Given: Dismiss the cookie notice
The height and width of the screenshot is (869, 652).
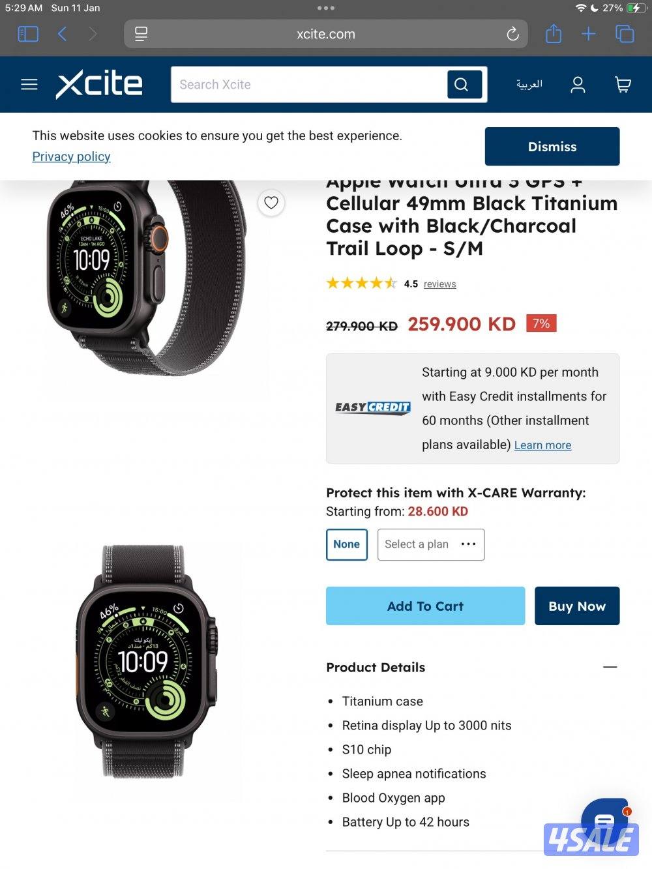Looking at the screenshot, I should click(x=552, y=147).
